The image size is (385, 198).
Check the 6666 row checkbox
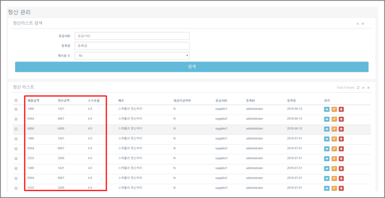16,129
